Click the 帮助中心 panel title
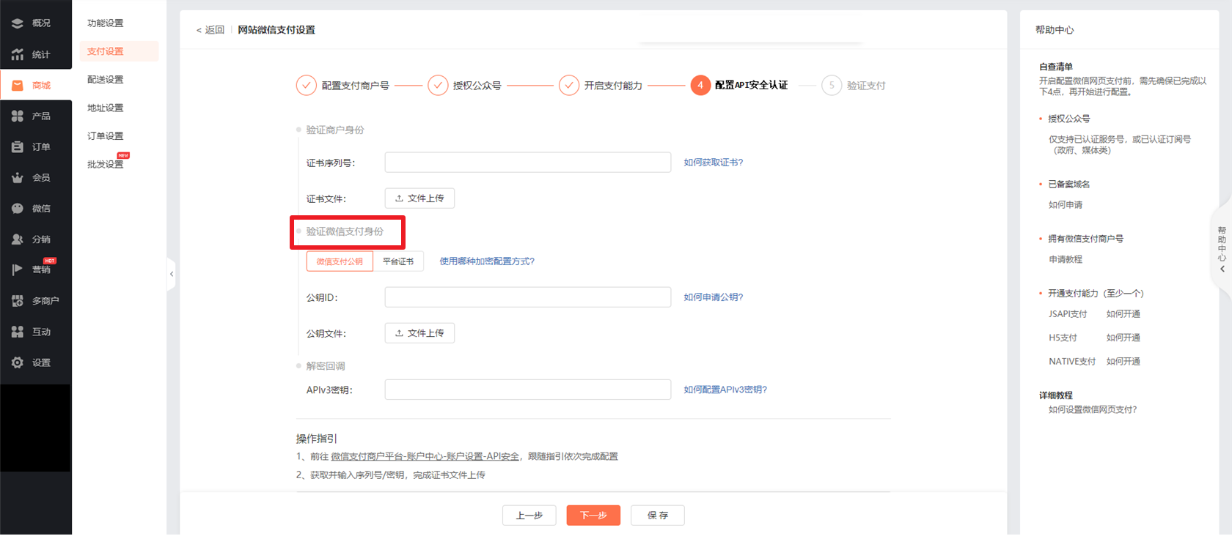The width and height of the screenshot is (1232, 536). [1055, 30]
